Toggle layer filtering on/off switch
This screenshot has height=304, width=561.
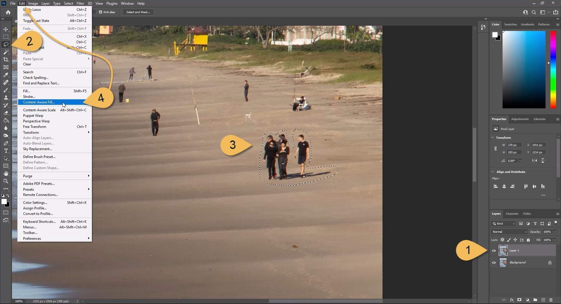click(x=556, y=223)
